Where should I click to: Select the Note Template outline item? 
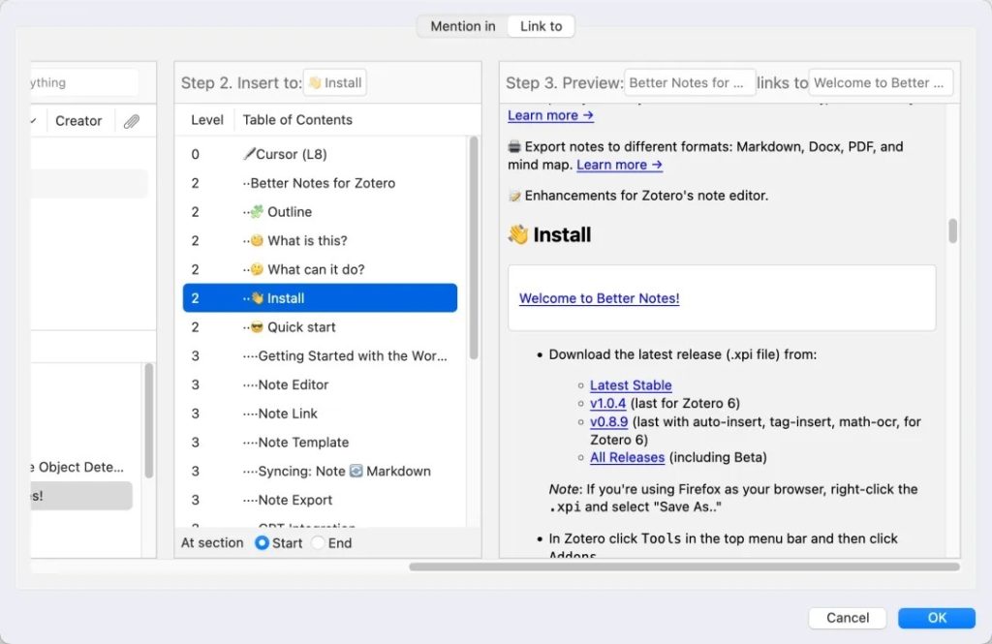(303, 443)
